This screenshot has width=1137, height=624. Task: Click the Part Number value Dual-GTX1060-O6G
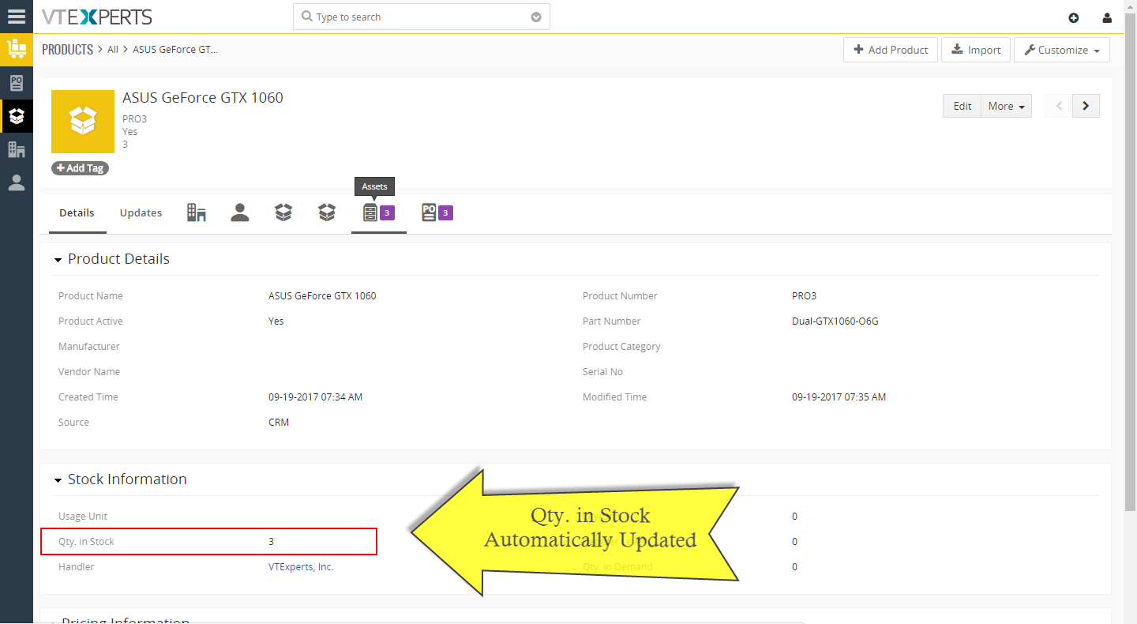[x=835, y=321]
